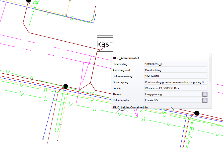Click the Thema label in popup

point(117,94)
